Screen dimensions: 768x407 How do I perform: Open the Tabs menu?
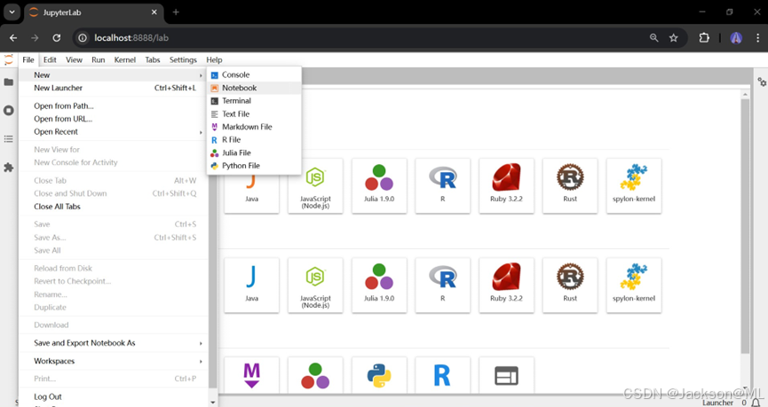(153, 59)
